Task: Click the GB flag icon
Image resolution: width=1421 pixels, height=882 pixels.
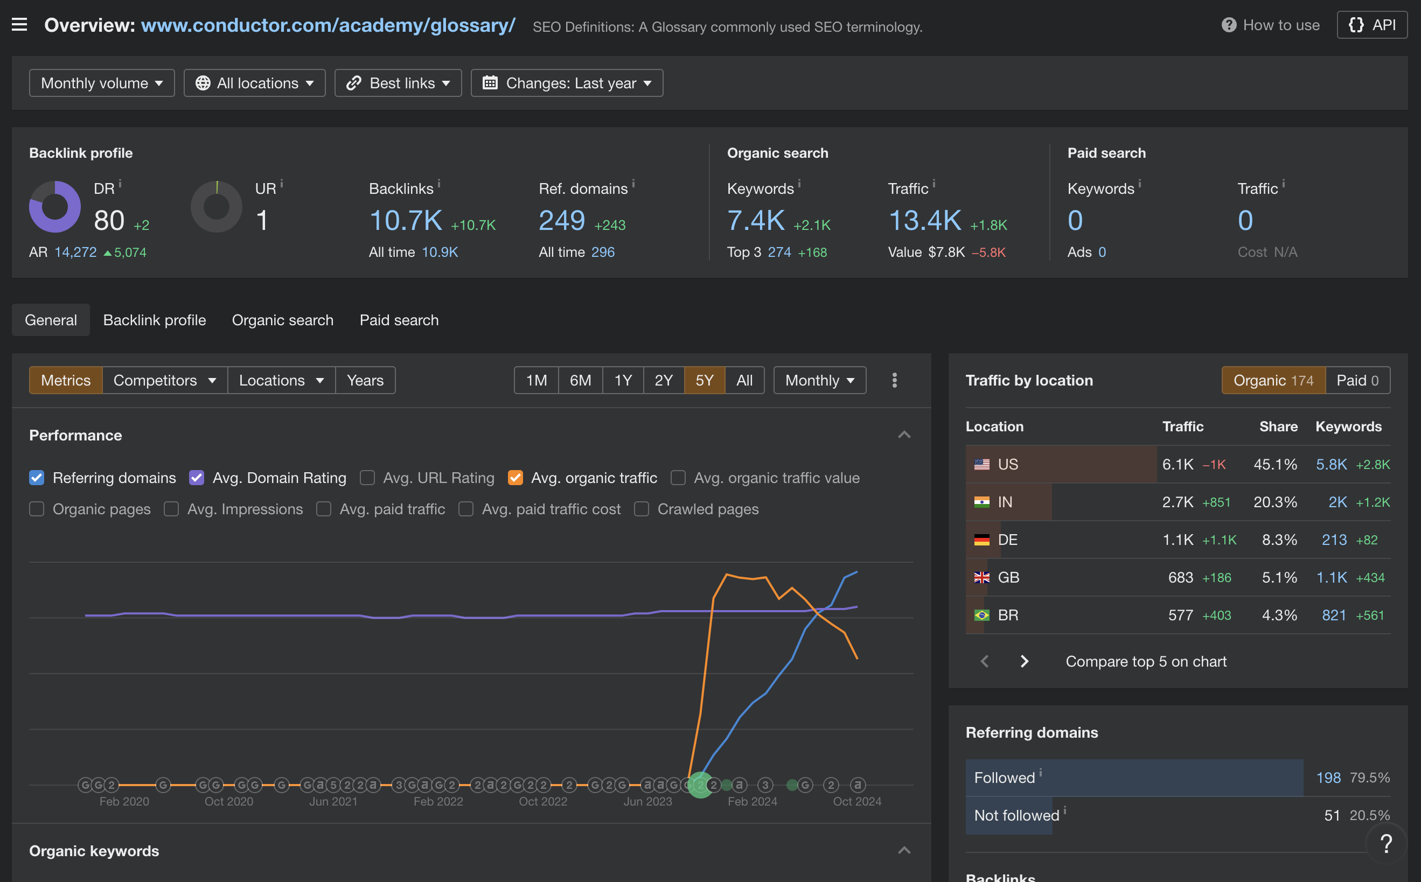Action: click(981, 577)
